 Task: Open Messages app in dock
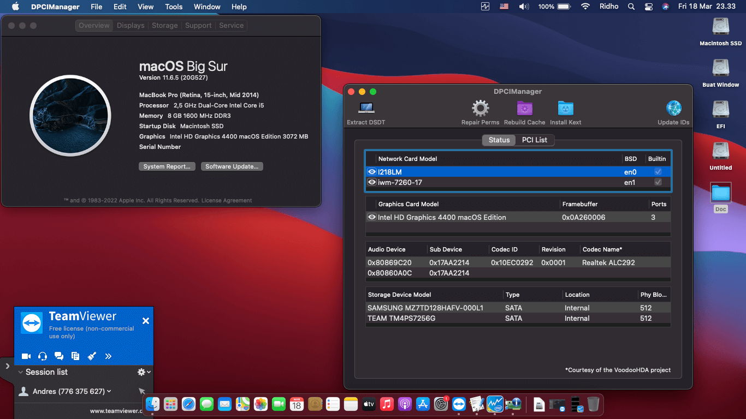coord(206,404)
